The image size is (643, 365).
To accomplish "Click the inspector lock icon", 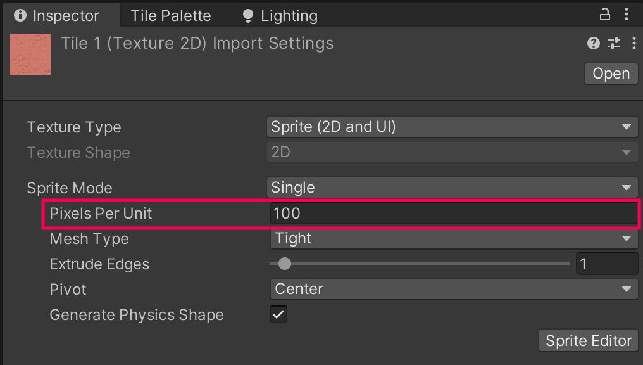I will click(606, 13).
